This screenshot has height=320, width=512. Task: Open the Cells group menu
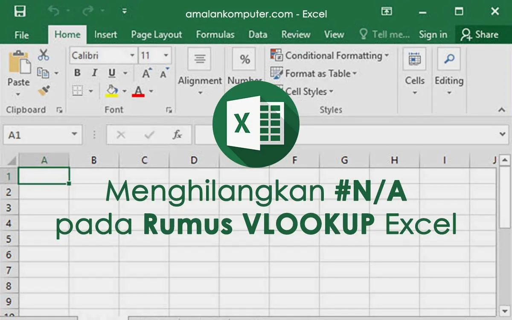click(415, 72)
